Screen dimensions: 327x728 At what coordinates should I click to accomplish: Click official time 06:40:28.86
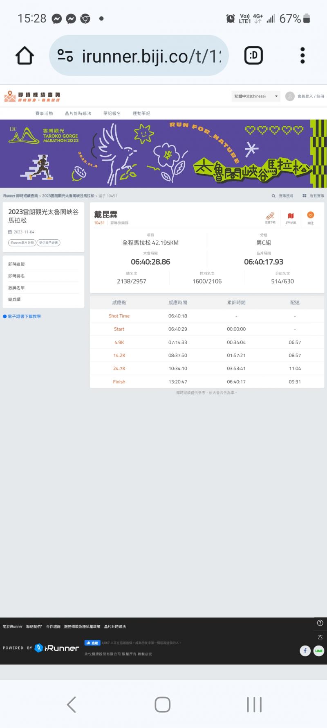click(150, 262)
